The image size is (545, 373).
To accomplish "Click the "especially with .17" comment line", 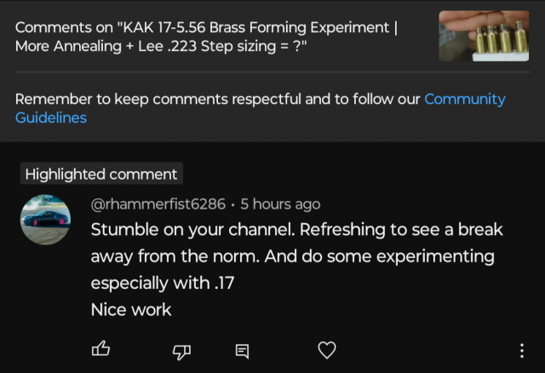I will tap(163, 284).
